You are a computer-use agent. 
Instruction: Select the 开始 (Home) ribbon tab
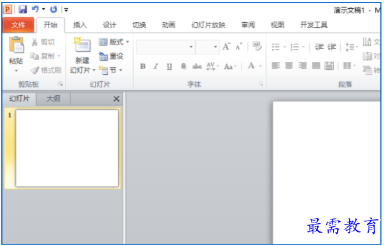click(x=50, y=25)
